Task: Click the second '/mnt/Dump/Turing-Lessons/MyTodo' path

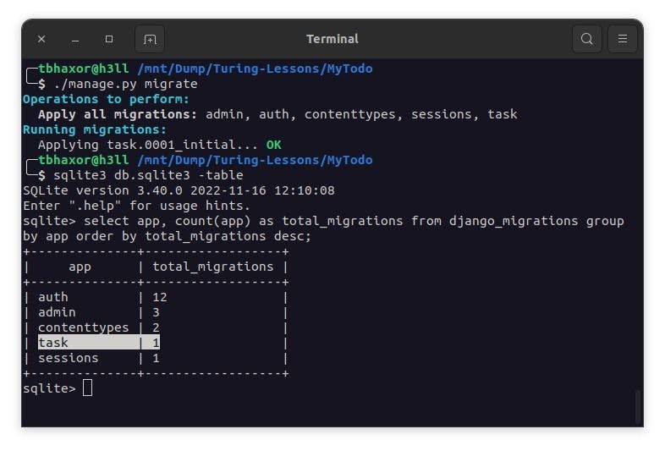Action: pos(255,160)
